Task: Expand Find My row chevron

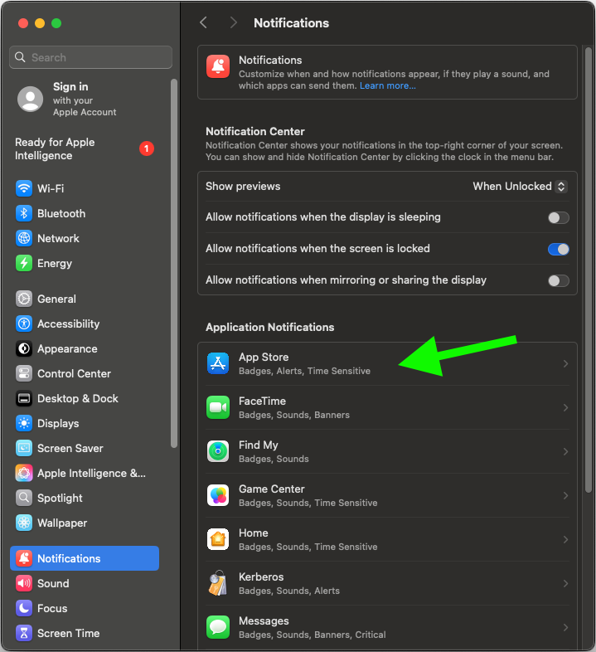Action: [x=565, y=451]
